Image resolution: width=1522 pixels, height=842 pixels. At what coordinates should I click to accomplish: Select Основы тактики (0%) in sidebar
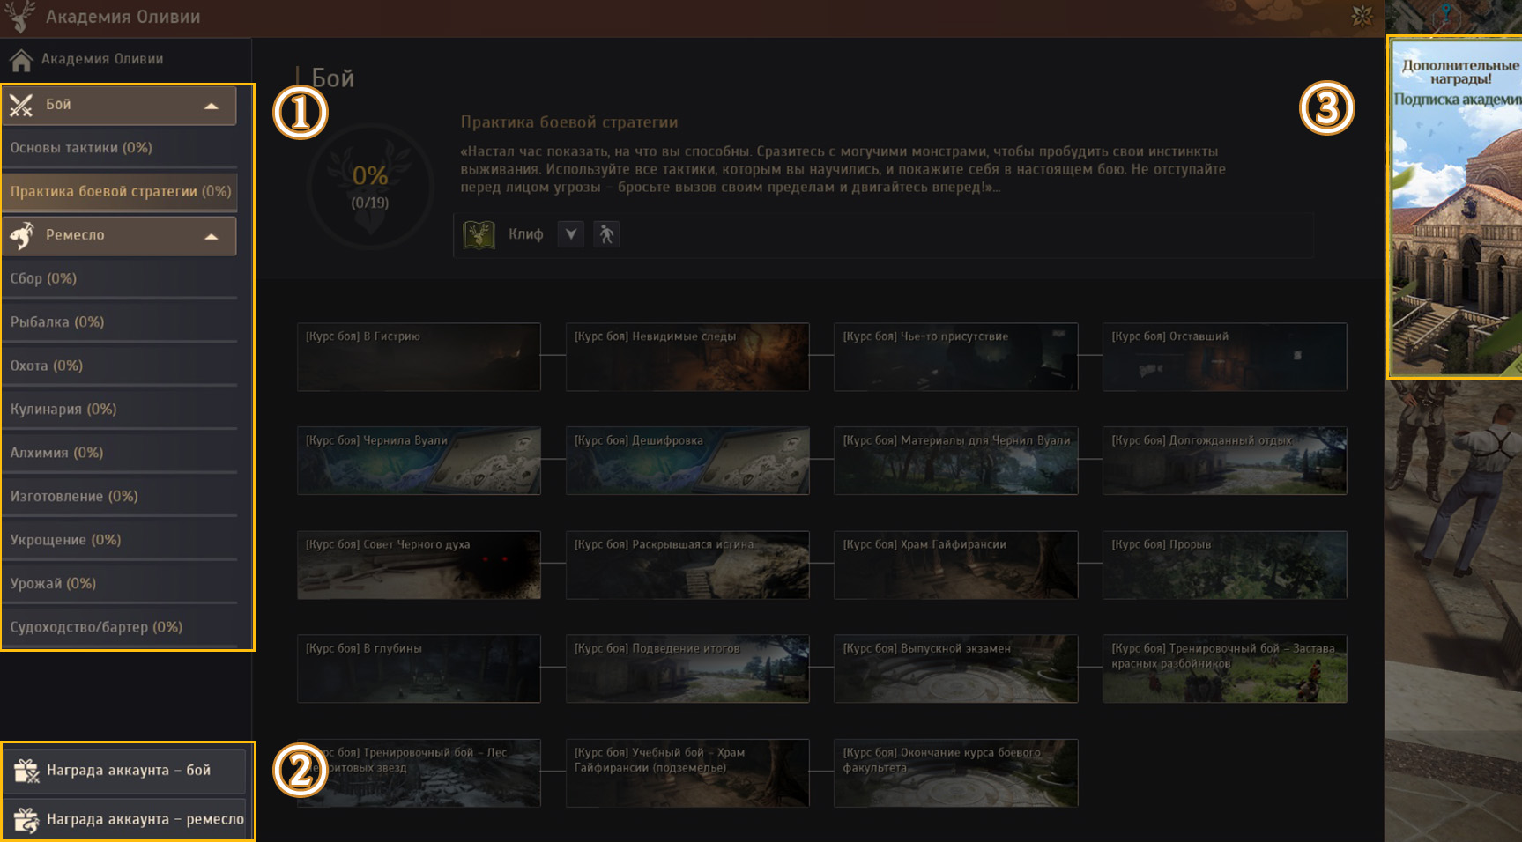pyautogui.click(x=81, y=148)
